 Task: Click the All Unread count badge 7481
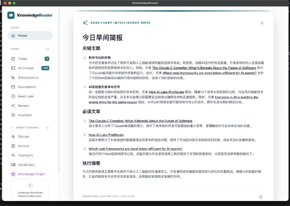[45, 68]
